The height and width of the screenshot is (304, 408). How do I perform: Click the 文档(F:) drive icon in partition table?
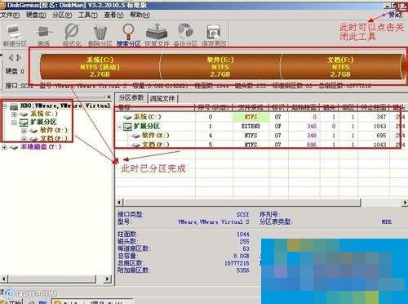pos(135,145)
